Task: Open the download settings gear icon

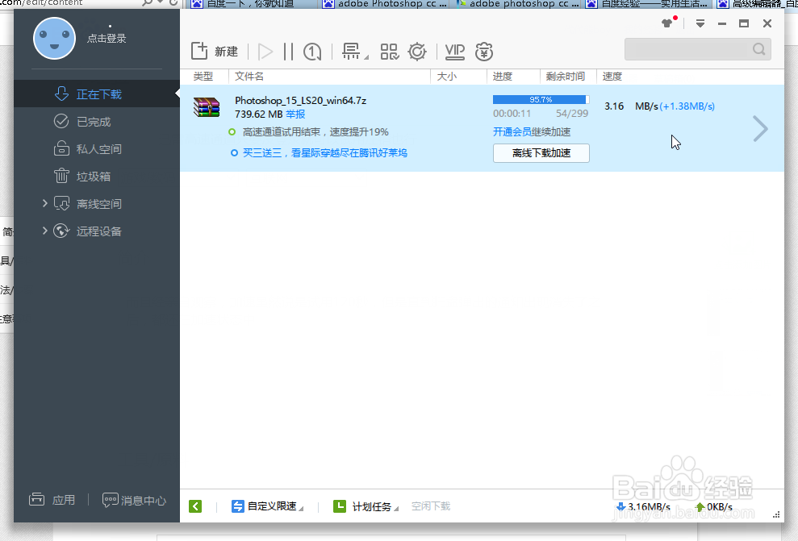Action: 417,51
